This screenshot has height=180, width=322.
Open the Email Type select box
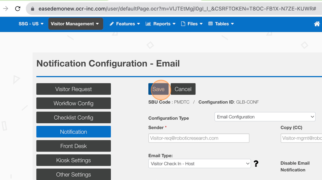199,164
